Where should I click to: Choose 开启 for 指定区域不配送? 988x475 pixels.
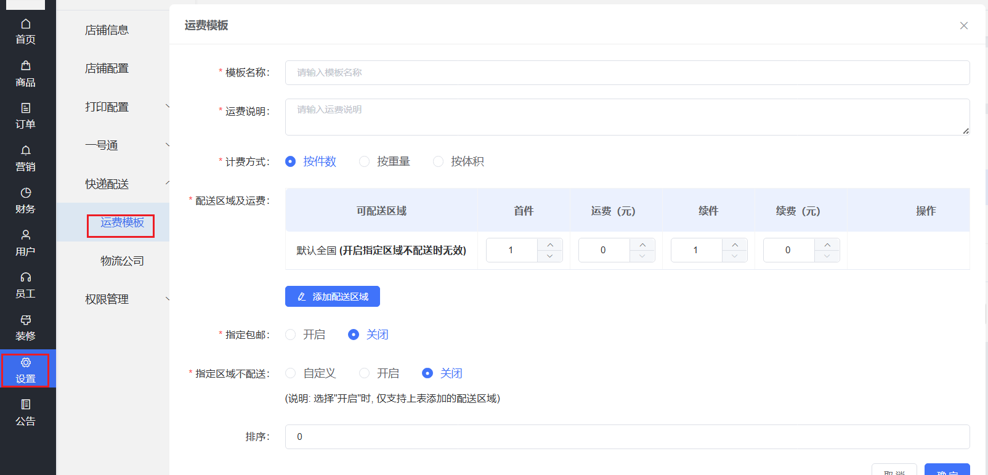[x=379, y=373]
